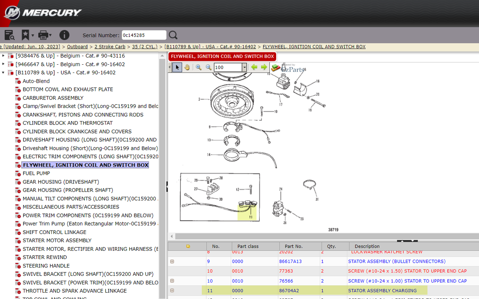
Task: Go to previous diagram with left arrow
Action: point(254,67)
